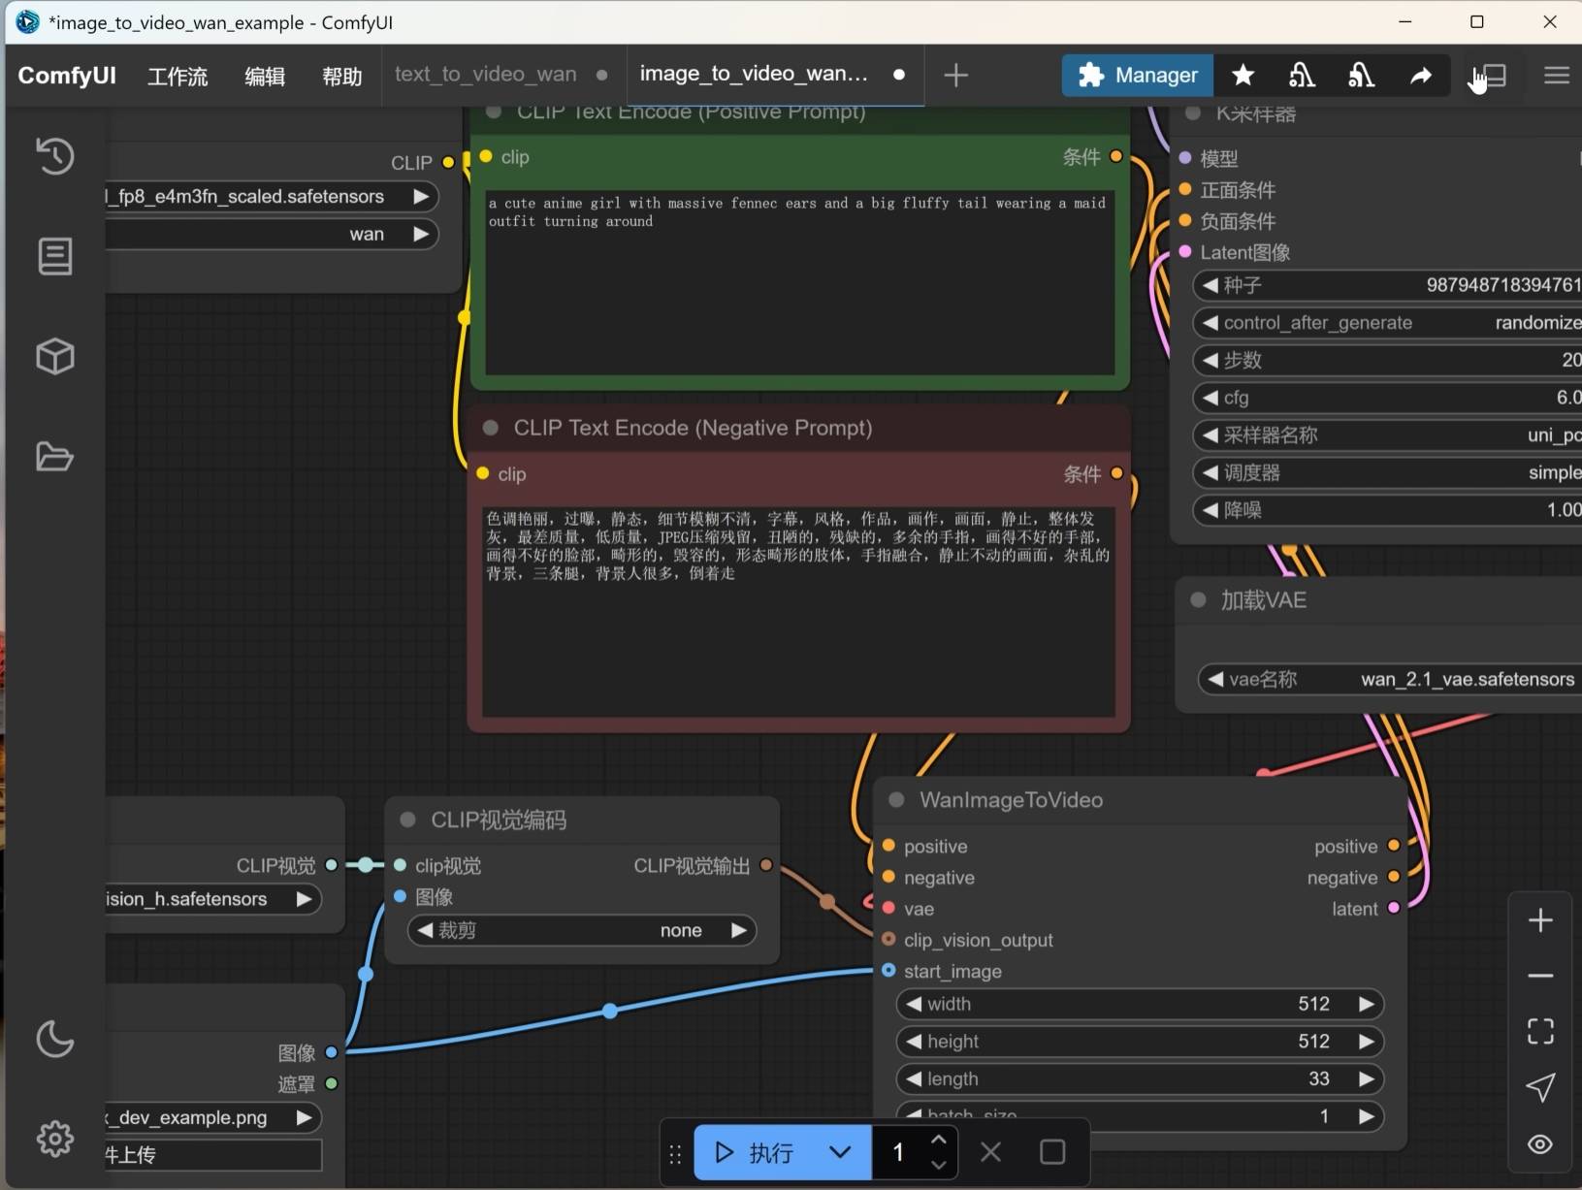Decrease length value left arrow
Image resolution: width=1582 pixels, height=1190 pixels.
click(914, 1078)
